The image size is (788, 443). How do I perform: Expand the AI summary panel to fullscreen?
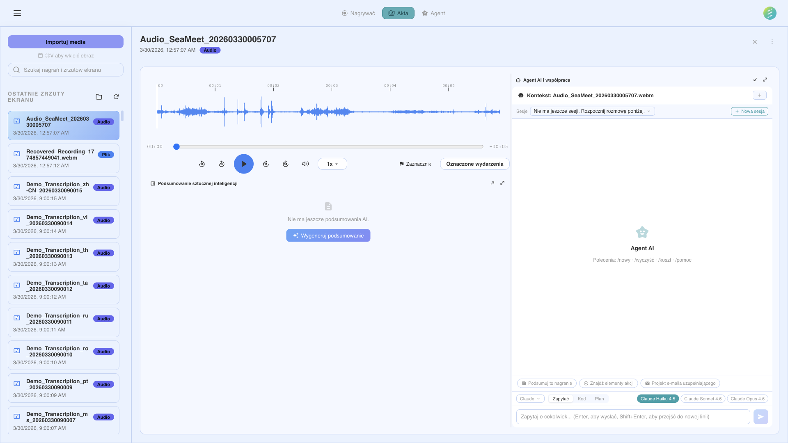(502, 183)
